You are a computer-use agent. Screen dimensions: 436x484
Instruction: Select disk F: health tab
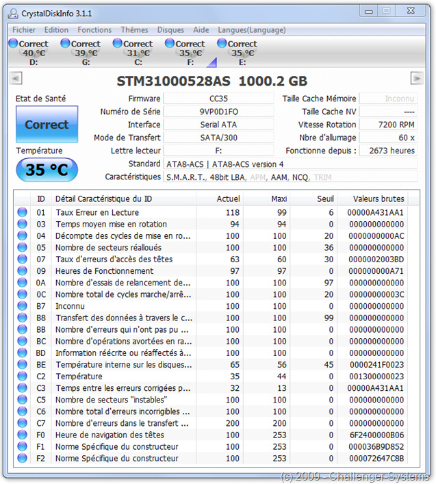[185, 52]
